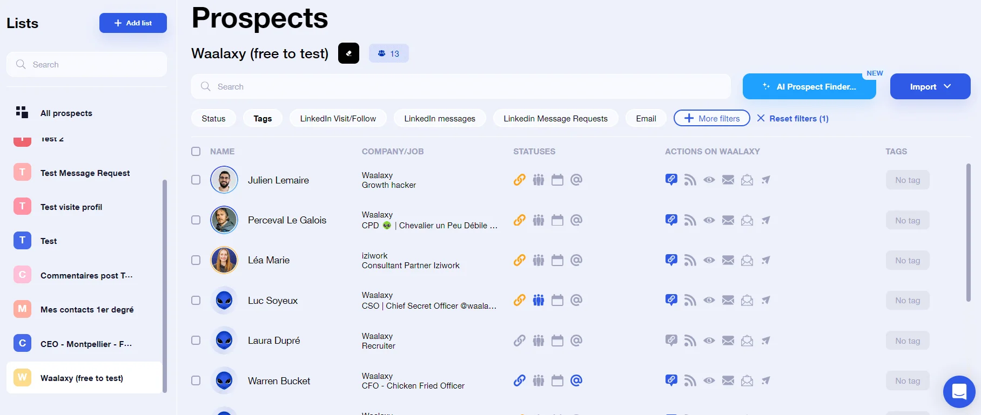
Task: Click Perceval Le Galois message chat action icon
Action: 671,220
